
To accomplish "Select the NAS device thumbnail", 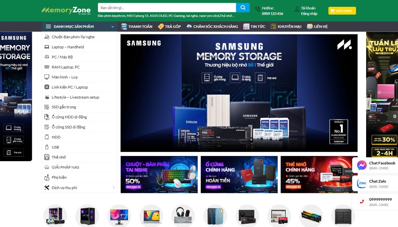I will point(343,216).
